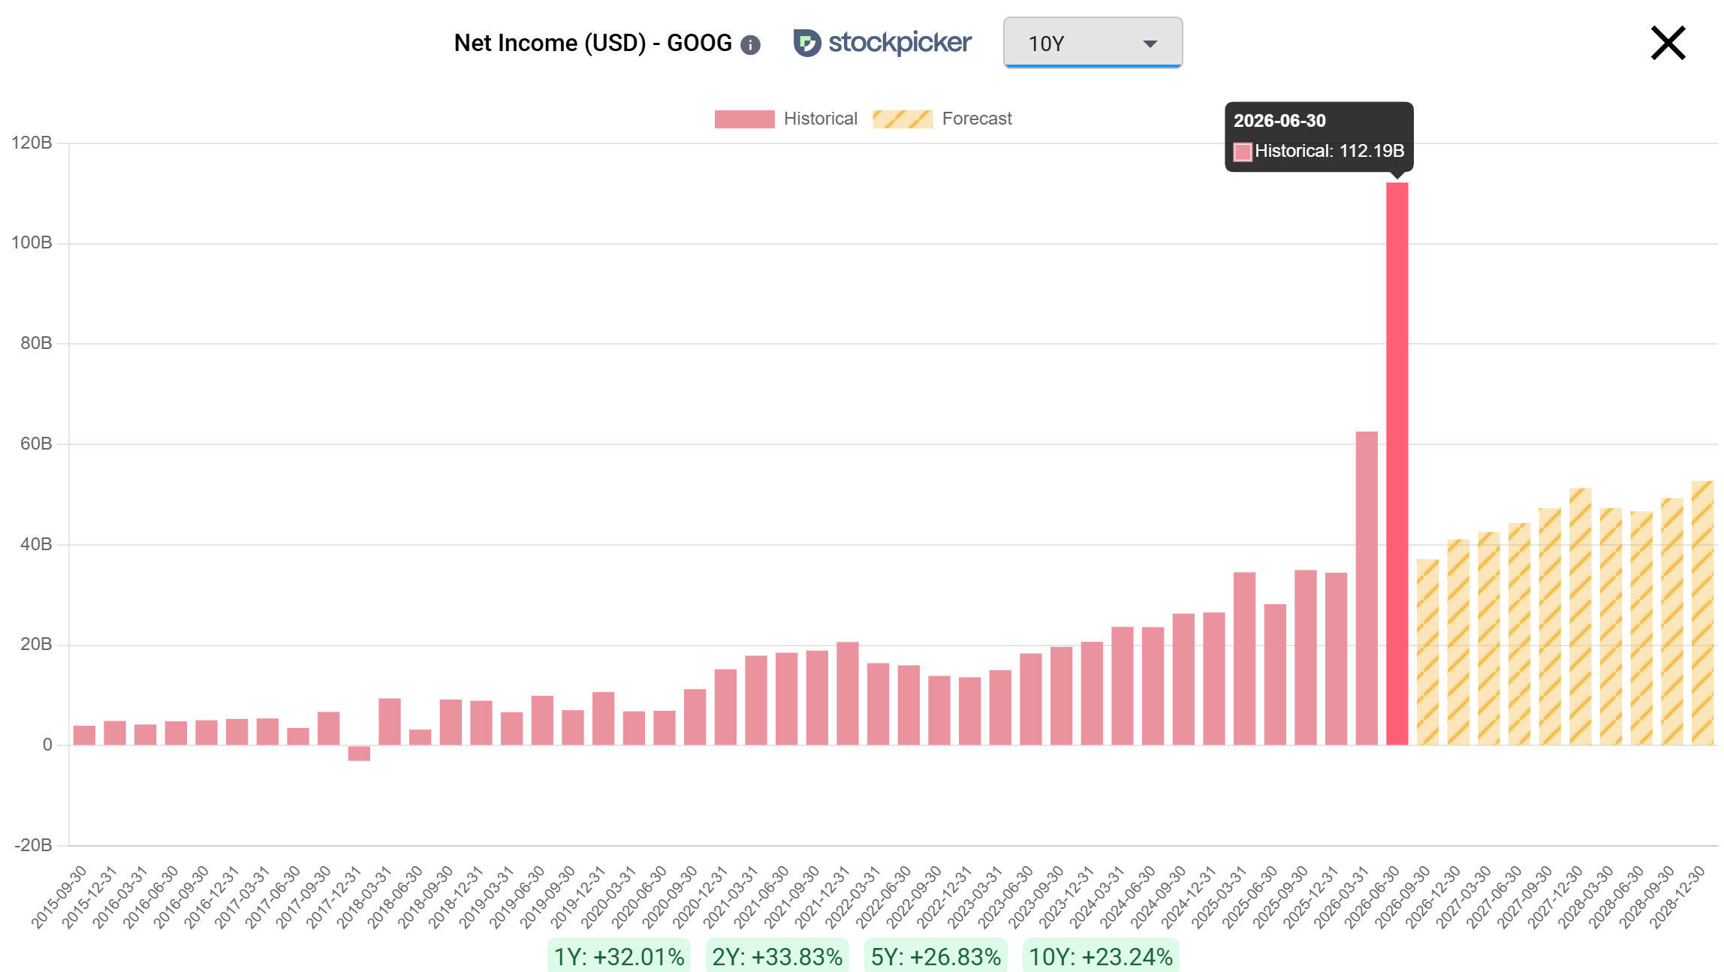Viewport: 1724px width, 972px height.
Task: Toggle the Historical legend series
Action: pos(785,119)
